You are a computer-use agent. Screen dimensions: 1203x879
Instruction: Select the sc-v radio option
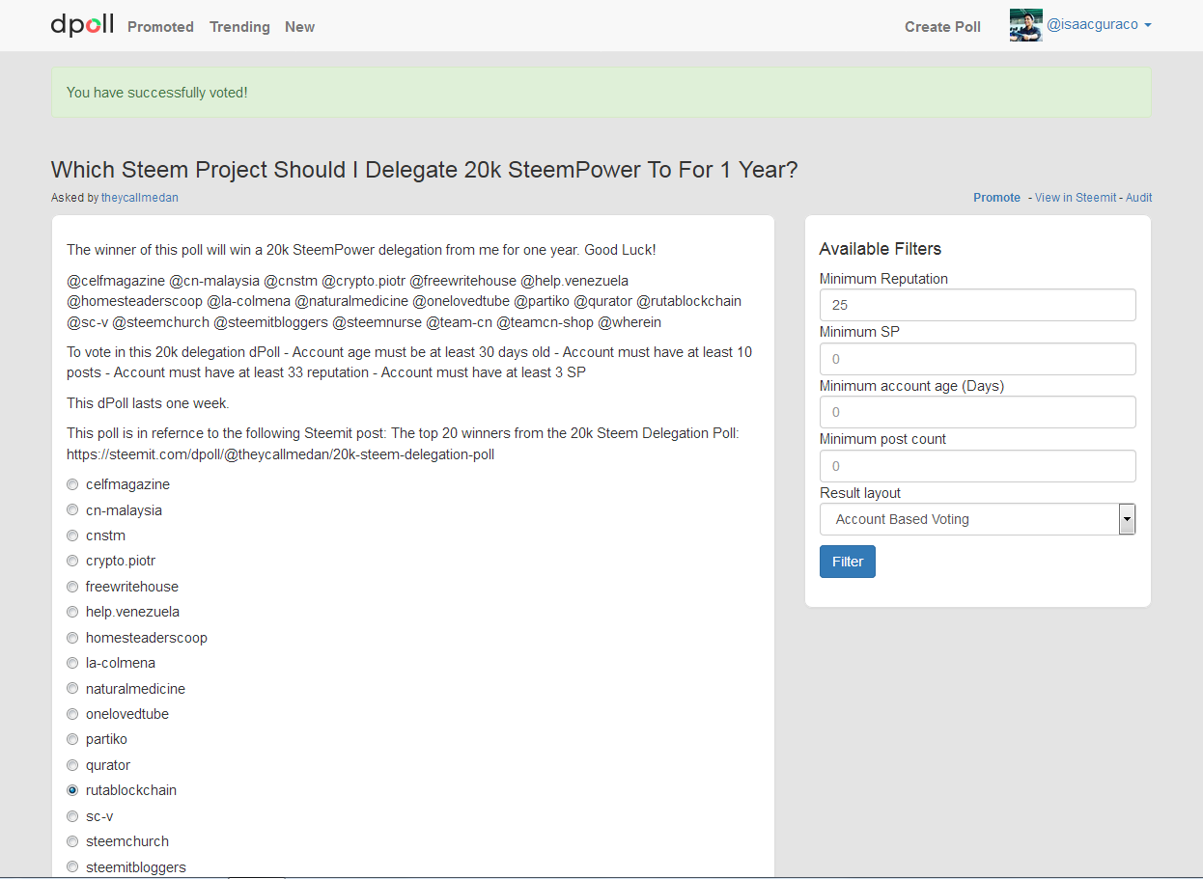72,816
